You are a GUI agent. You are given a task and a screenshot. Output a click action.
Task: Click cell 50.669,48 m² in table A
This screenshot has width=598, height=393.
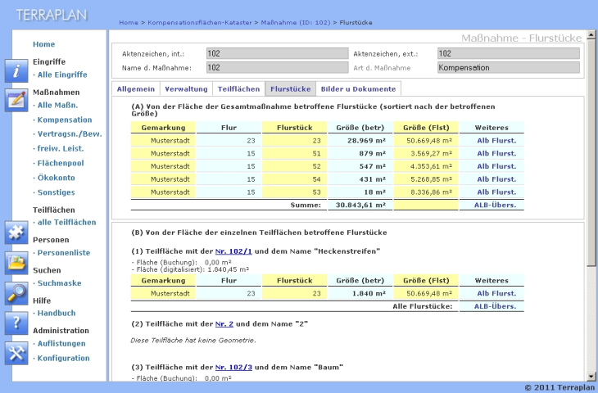[x=426, y=141]
